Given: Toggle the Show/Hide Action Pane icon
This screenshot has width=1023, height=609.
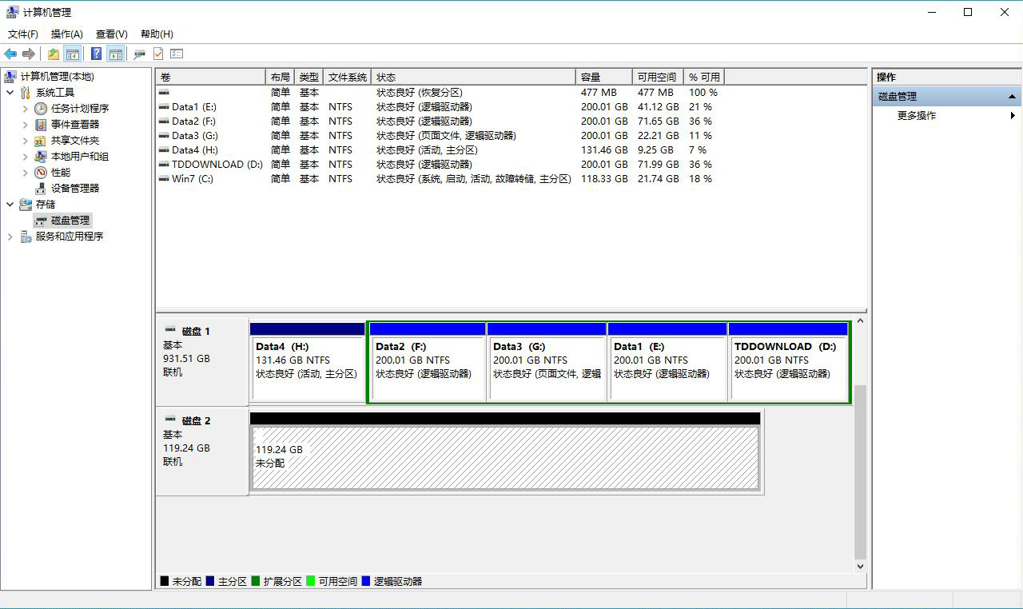Looking at the screenshot, I should 116,54.
